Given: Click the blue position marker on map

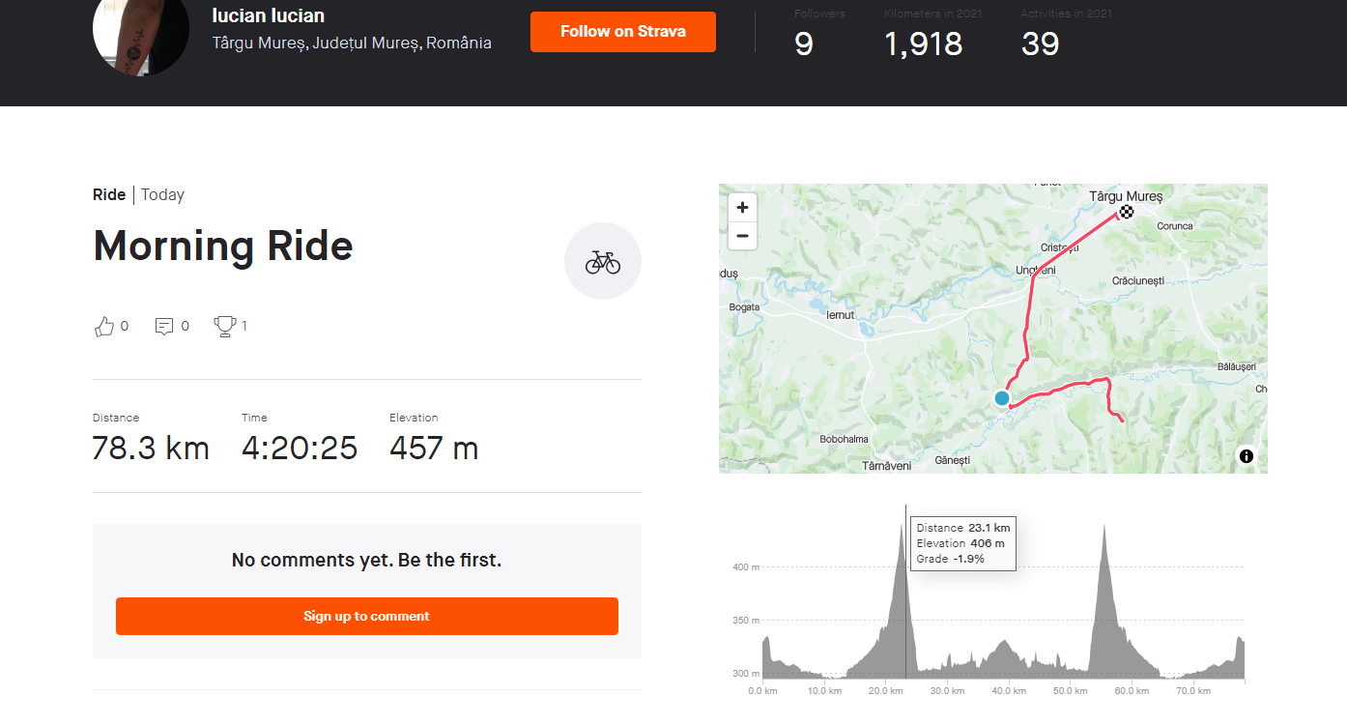Looking at the screenshot, I should click(1002, 398).
